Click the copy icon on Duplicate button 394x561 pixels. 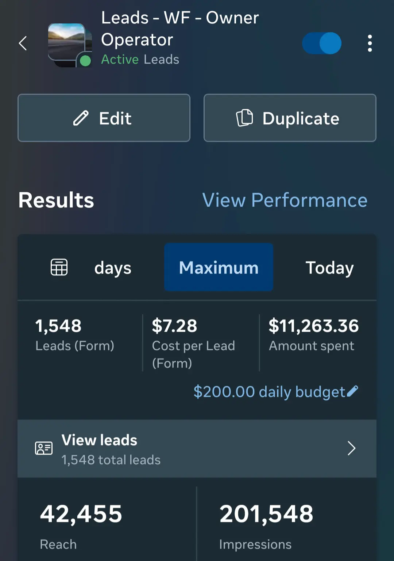(244, 118)
